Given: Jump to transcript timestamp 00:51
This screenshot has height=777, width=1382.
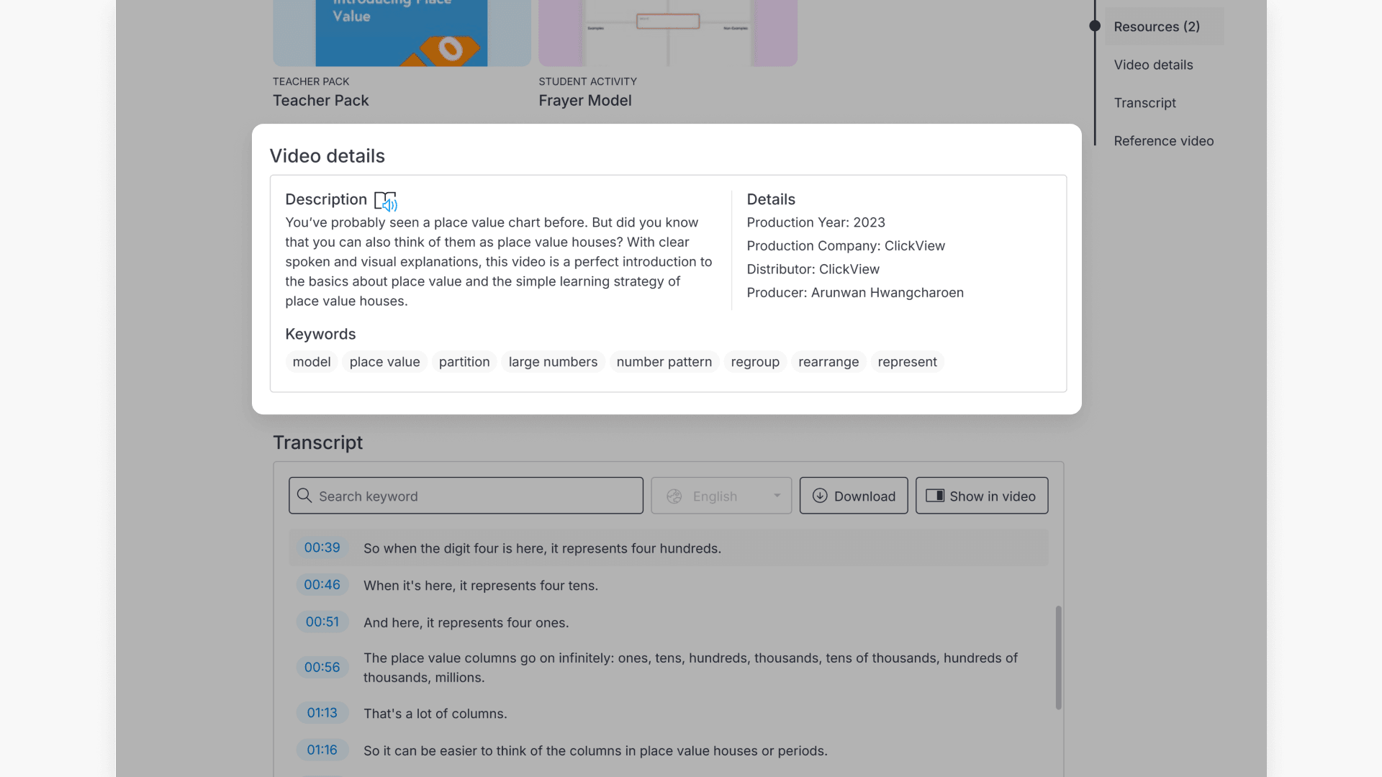Looking at the screenshot, I should (322, 622).
